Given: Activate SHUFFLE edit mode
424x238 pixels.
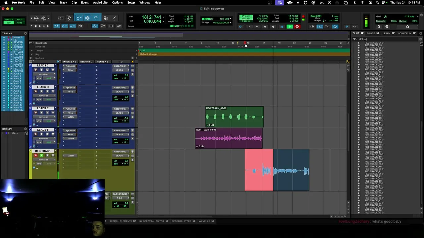Looking at the screenshot, I should pyautogui.click(x=9, y=20).
